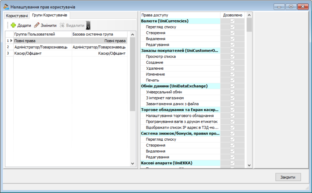
Task: Select the Создание permission row
Action: pyautogui.click(x=180, y=62)
